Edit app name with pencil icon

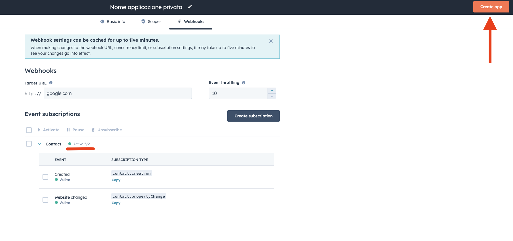(190, 7)
